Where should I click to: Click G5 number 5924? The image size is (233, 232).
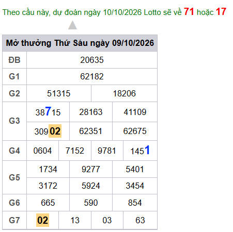91,186
